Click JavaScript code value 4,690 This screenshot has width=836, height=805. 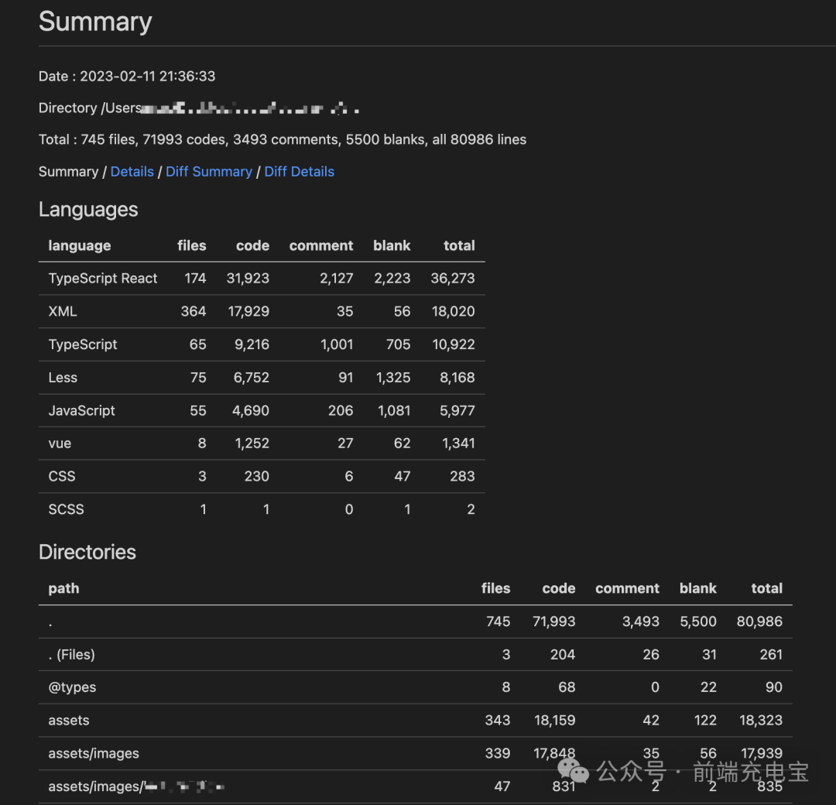pyautogui.click(x=251, y=410)
